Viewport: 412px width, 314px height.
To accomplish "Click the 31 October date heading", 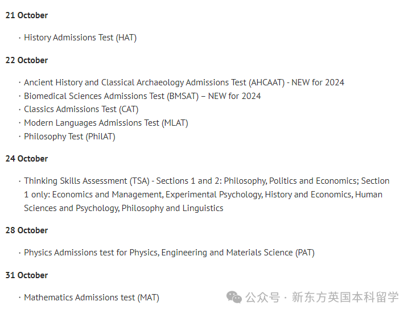I will point(27,275).
